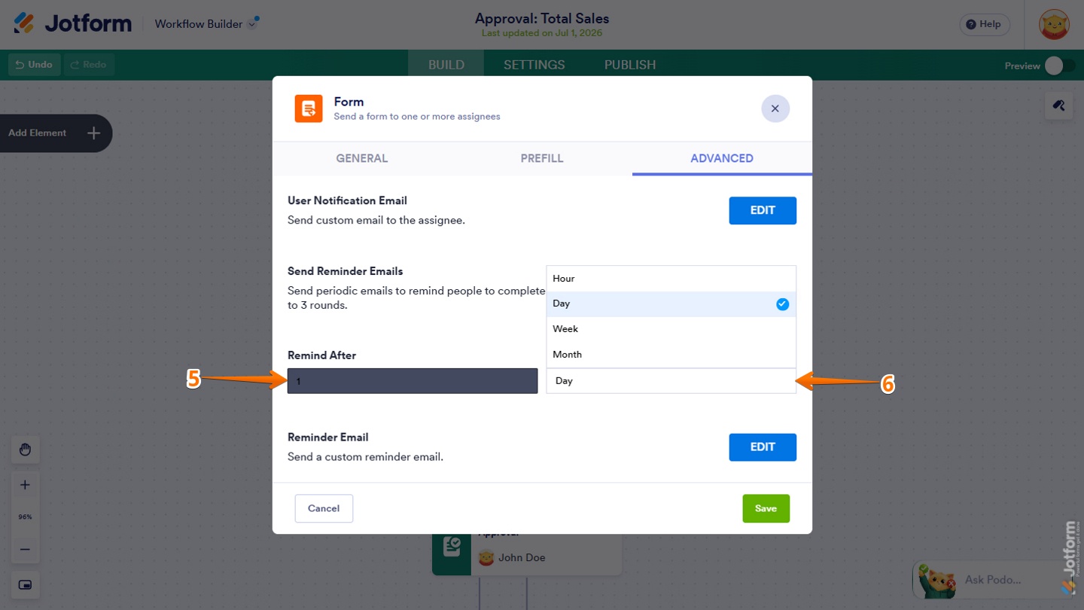Click the Remind After number field
Viewport: 1084px width, 610px height.
click(x=413, y=381)
